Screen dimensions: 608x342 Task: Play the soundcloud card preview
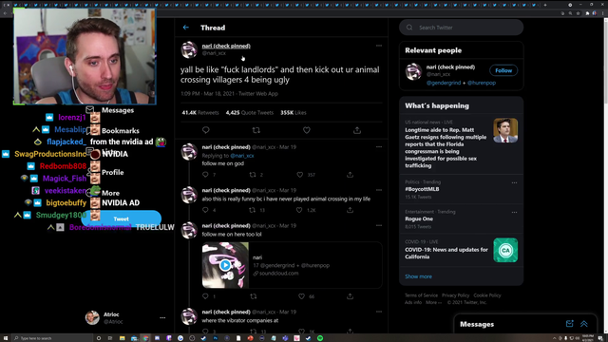(225, 265)
